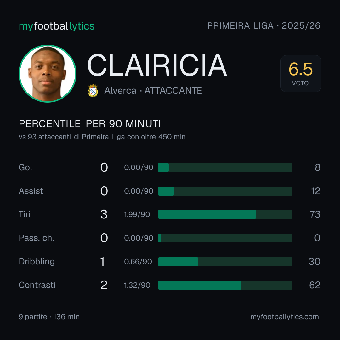Click the 9 partite 136 min footer text
The width and height of the screenshot is (340, 340).
tap(49, 317)
